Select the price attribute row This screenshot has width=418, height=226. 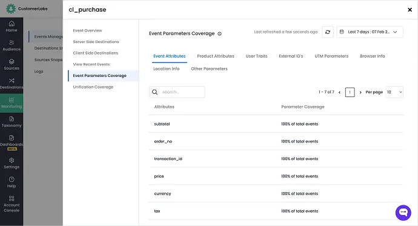coord(276,176)
